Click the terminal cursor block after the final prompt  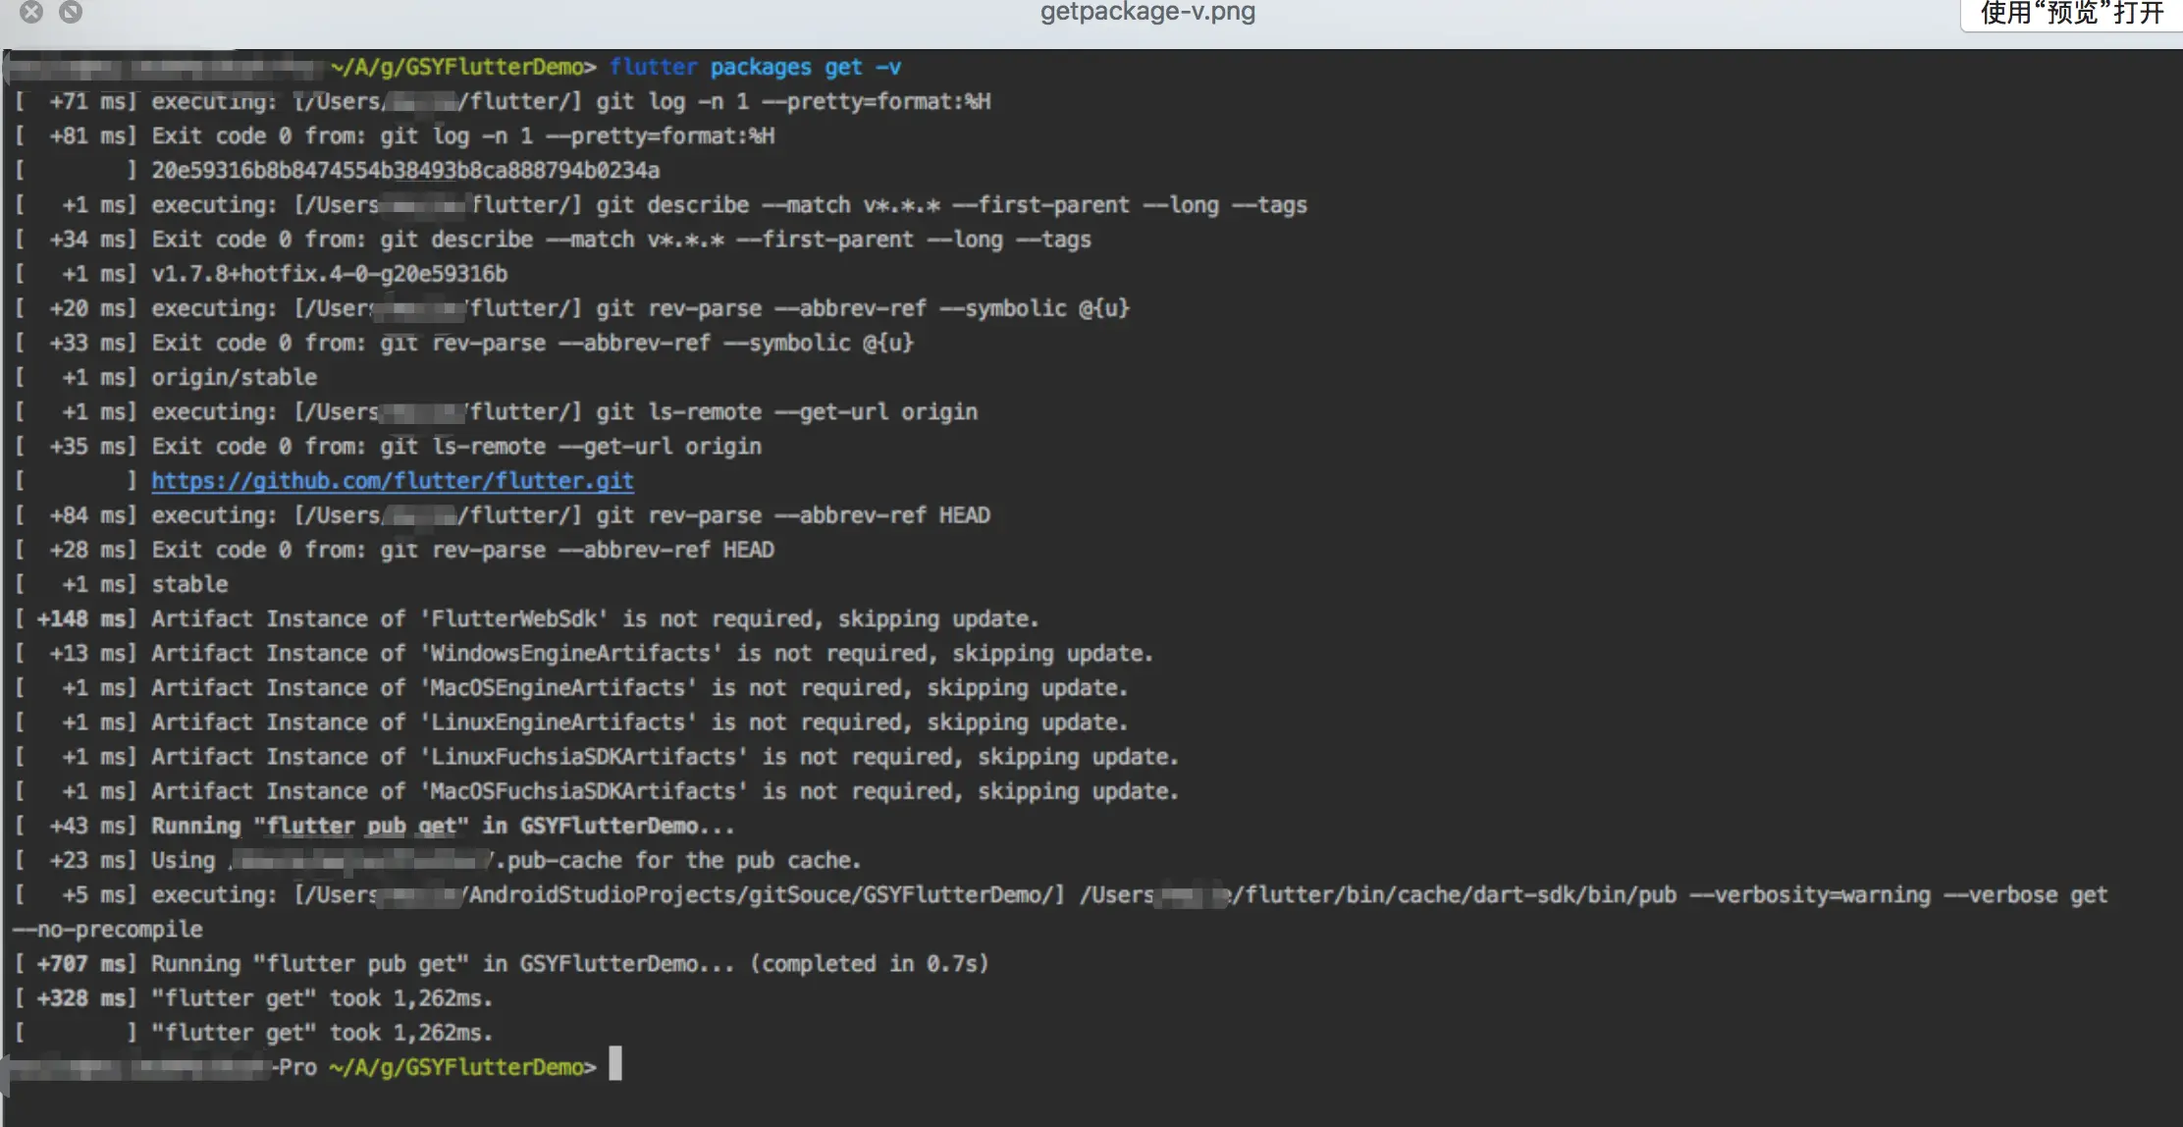tap(615, 1064)
